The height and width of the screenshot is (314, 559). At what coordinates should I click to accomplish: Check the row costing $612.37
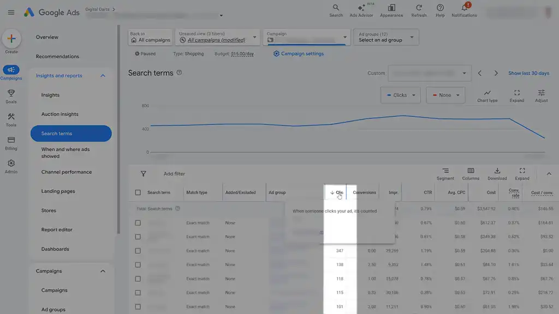tap(138, 223)
